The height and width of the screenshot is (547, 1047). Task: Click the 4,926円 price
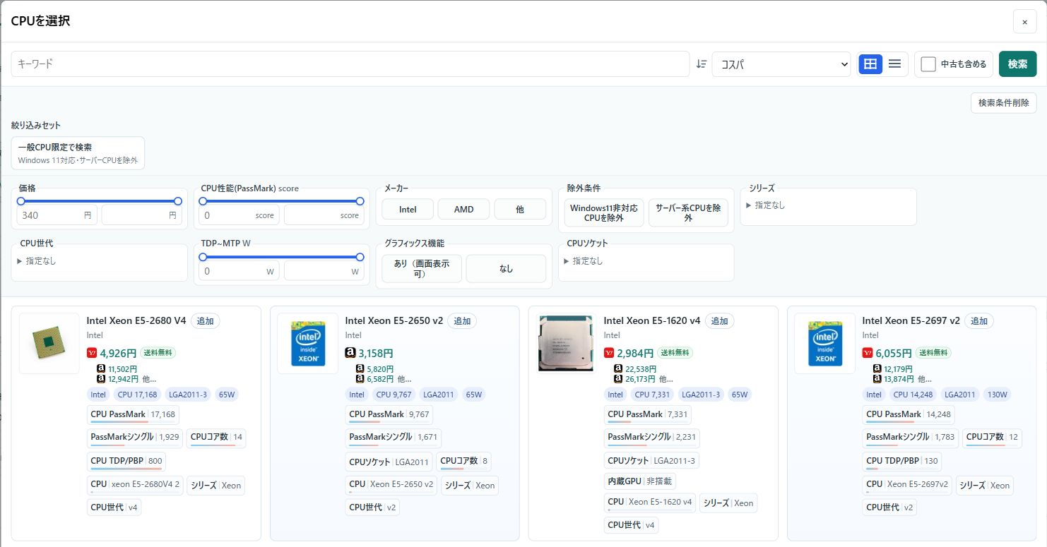118,353
